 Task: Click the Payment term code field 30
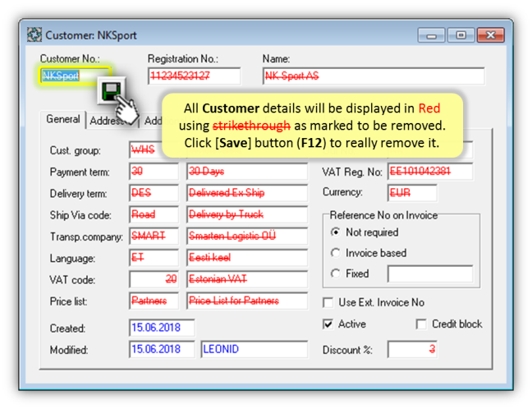coord(154,172)
